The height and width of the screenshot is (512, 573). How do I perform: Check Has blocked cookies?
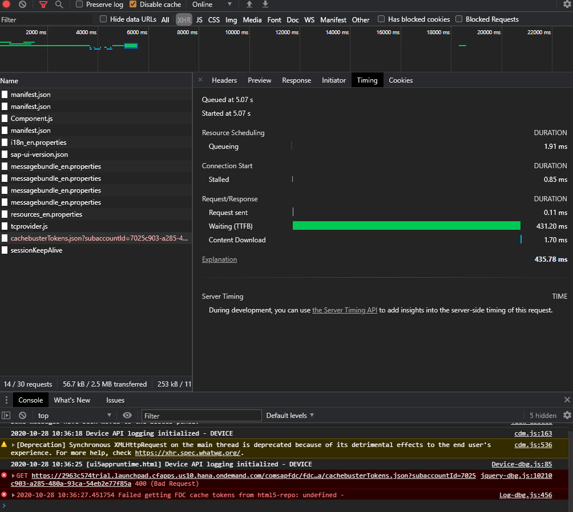tap(381, 19)
